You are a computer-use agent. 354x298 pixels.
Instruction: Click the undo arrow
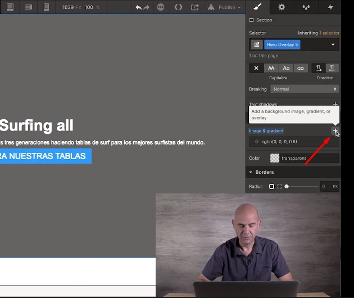coord(138,7)
